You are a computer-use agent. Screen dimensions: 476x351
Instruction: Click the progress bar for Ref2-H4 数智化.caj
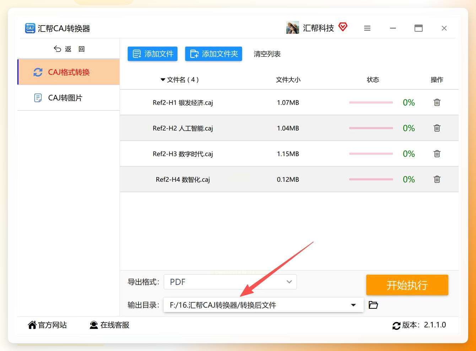click(371, 179)
